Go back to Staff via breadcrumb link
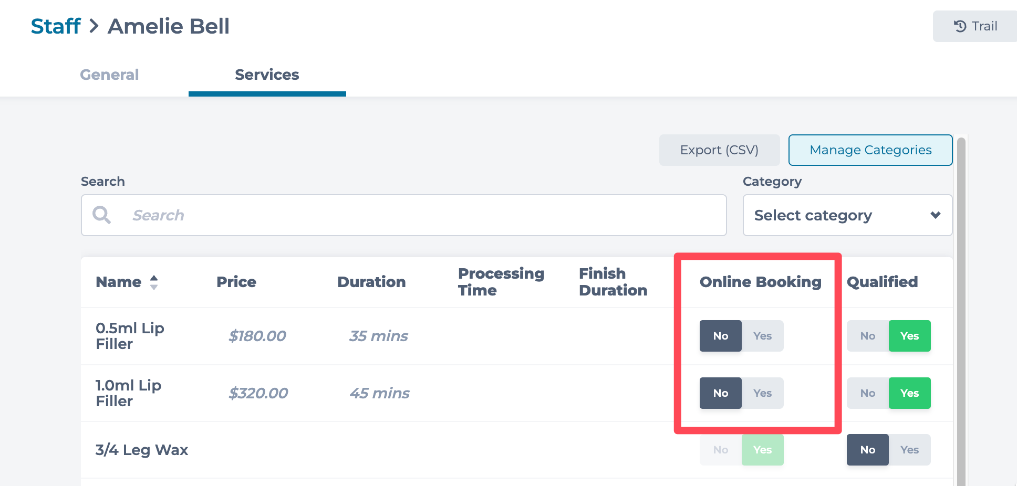 coord(56,26)
